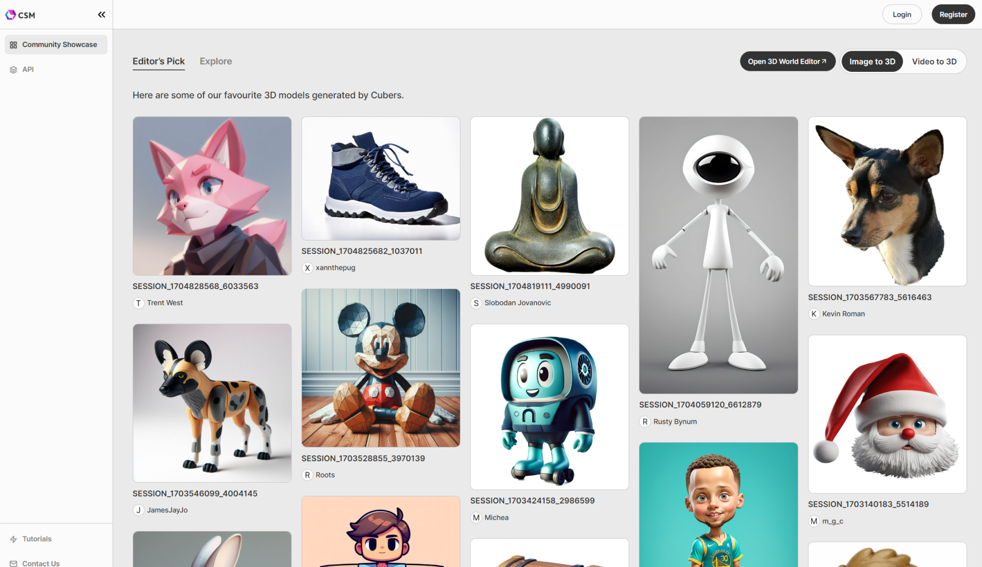Click Kevin Roman's K avatar icon

click(814, 314)
